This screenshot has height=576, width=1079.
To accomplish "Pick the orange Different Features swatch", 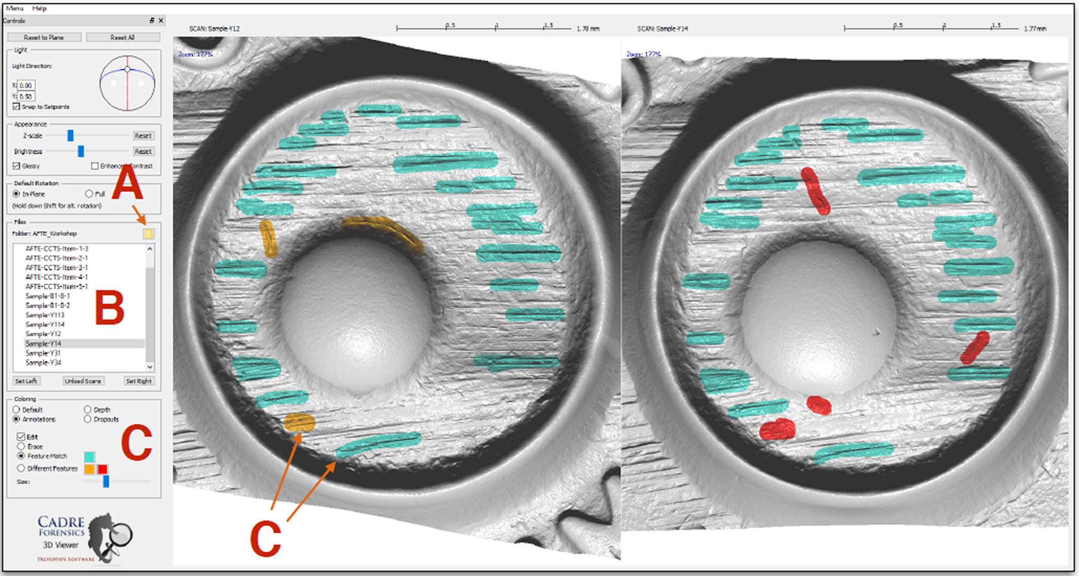I will pos(89,469).
